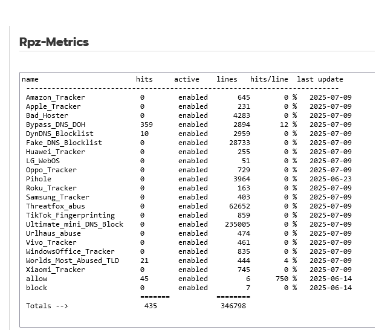This screenshot has height=330, width=376.
Task: Select the block list name
Action: (36, 288)
